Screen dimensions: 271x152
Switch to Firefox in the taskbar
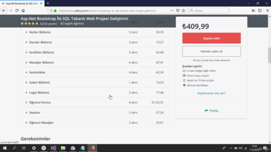(x=92, y=148)
